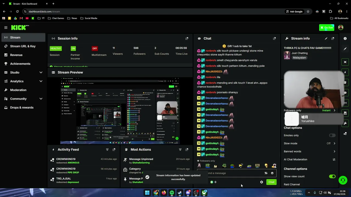Click the wrench icon in right rail
351x197 pixels.
pyautogui.click(x=345, y=123)
